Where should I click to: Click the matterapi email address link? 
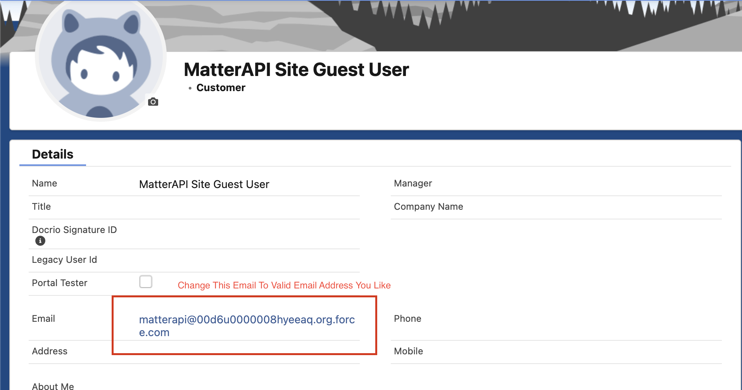(247, 326)
